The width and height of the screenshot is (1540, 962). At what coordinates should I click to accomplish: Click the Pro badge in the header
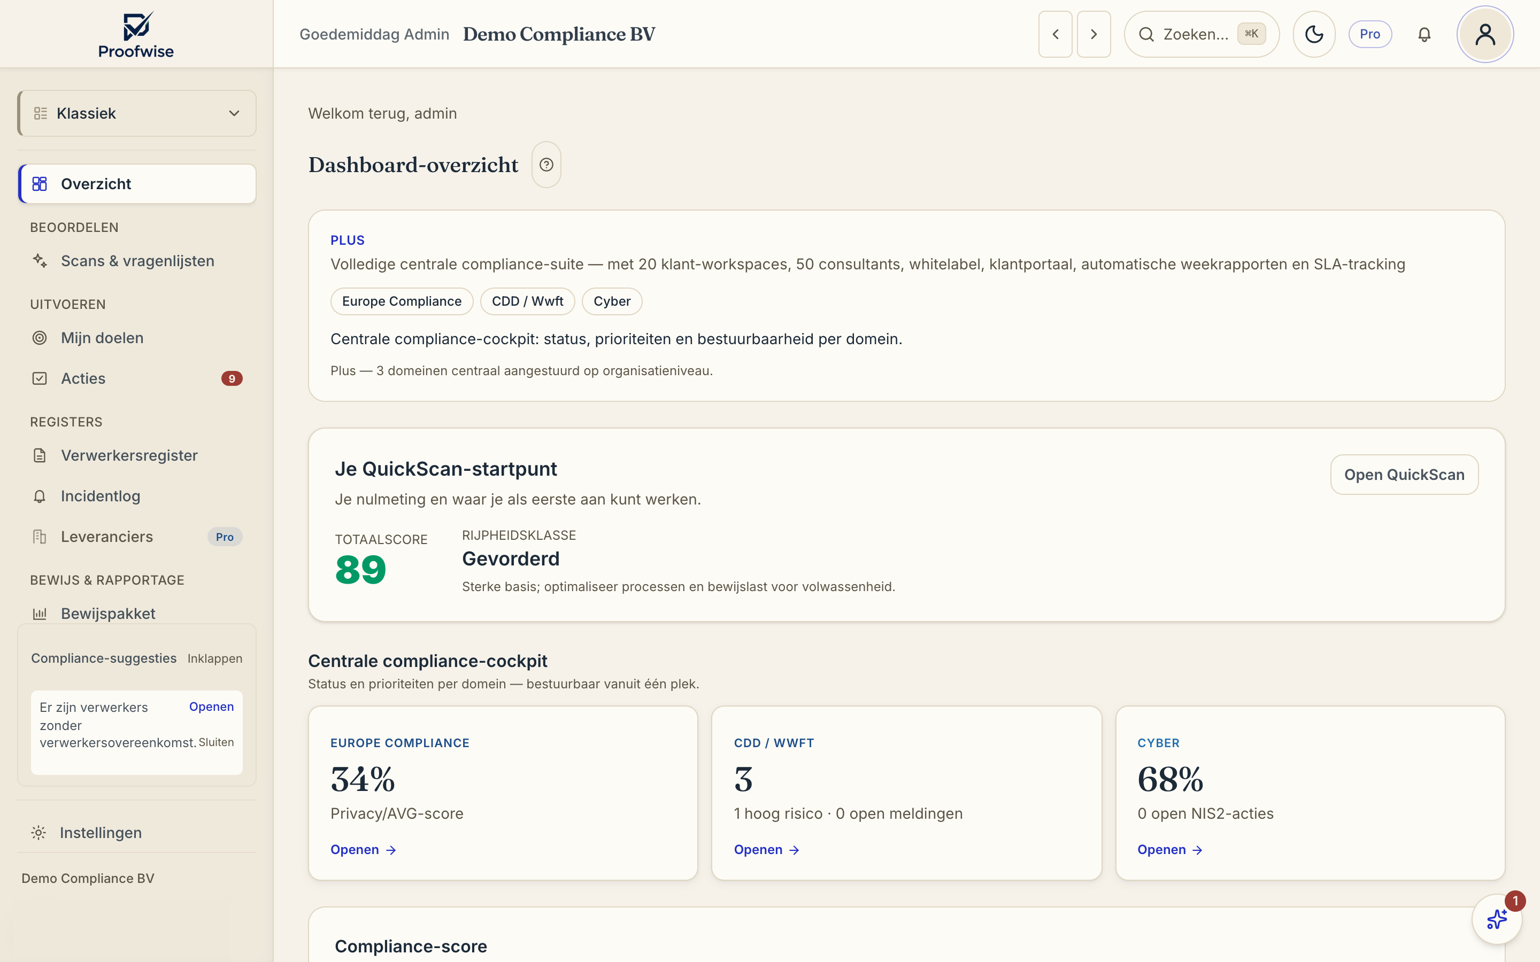point(1369,34)
